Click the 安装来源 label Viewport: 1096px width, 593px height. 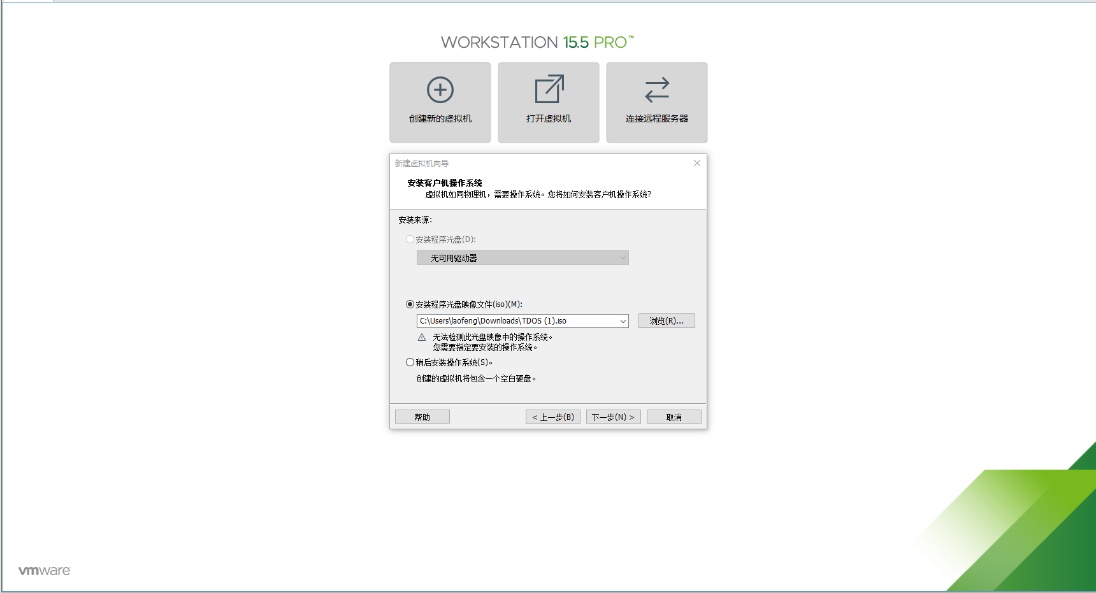click(x=415, y=220)
